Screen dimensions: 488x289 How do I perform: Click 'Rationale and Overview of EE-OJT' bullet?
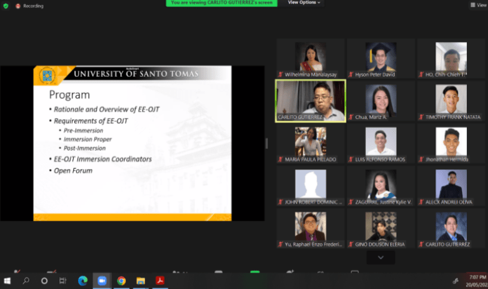point(107,109)
